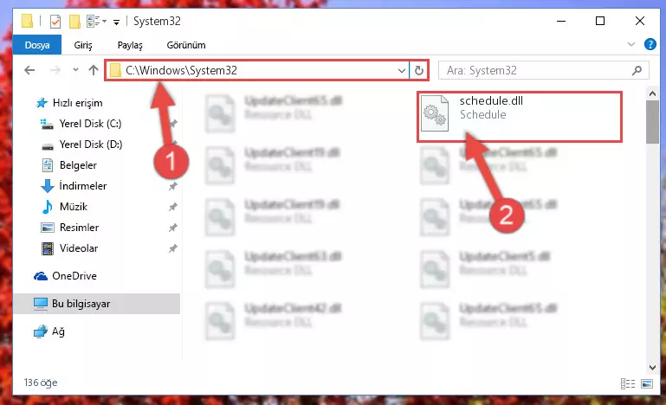
Task: Click the Properties checkmark icon in title bar
Action: click(55, 22)
